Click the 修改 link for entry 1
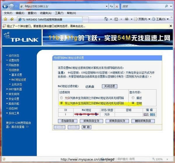175x163 pixels. point(146,114)
